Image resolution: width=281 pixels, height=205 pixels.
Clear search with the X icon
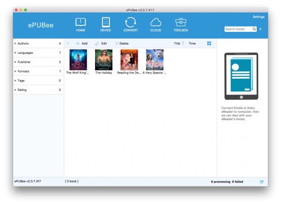260,29
